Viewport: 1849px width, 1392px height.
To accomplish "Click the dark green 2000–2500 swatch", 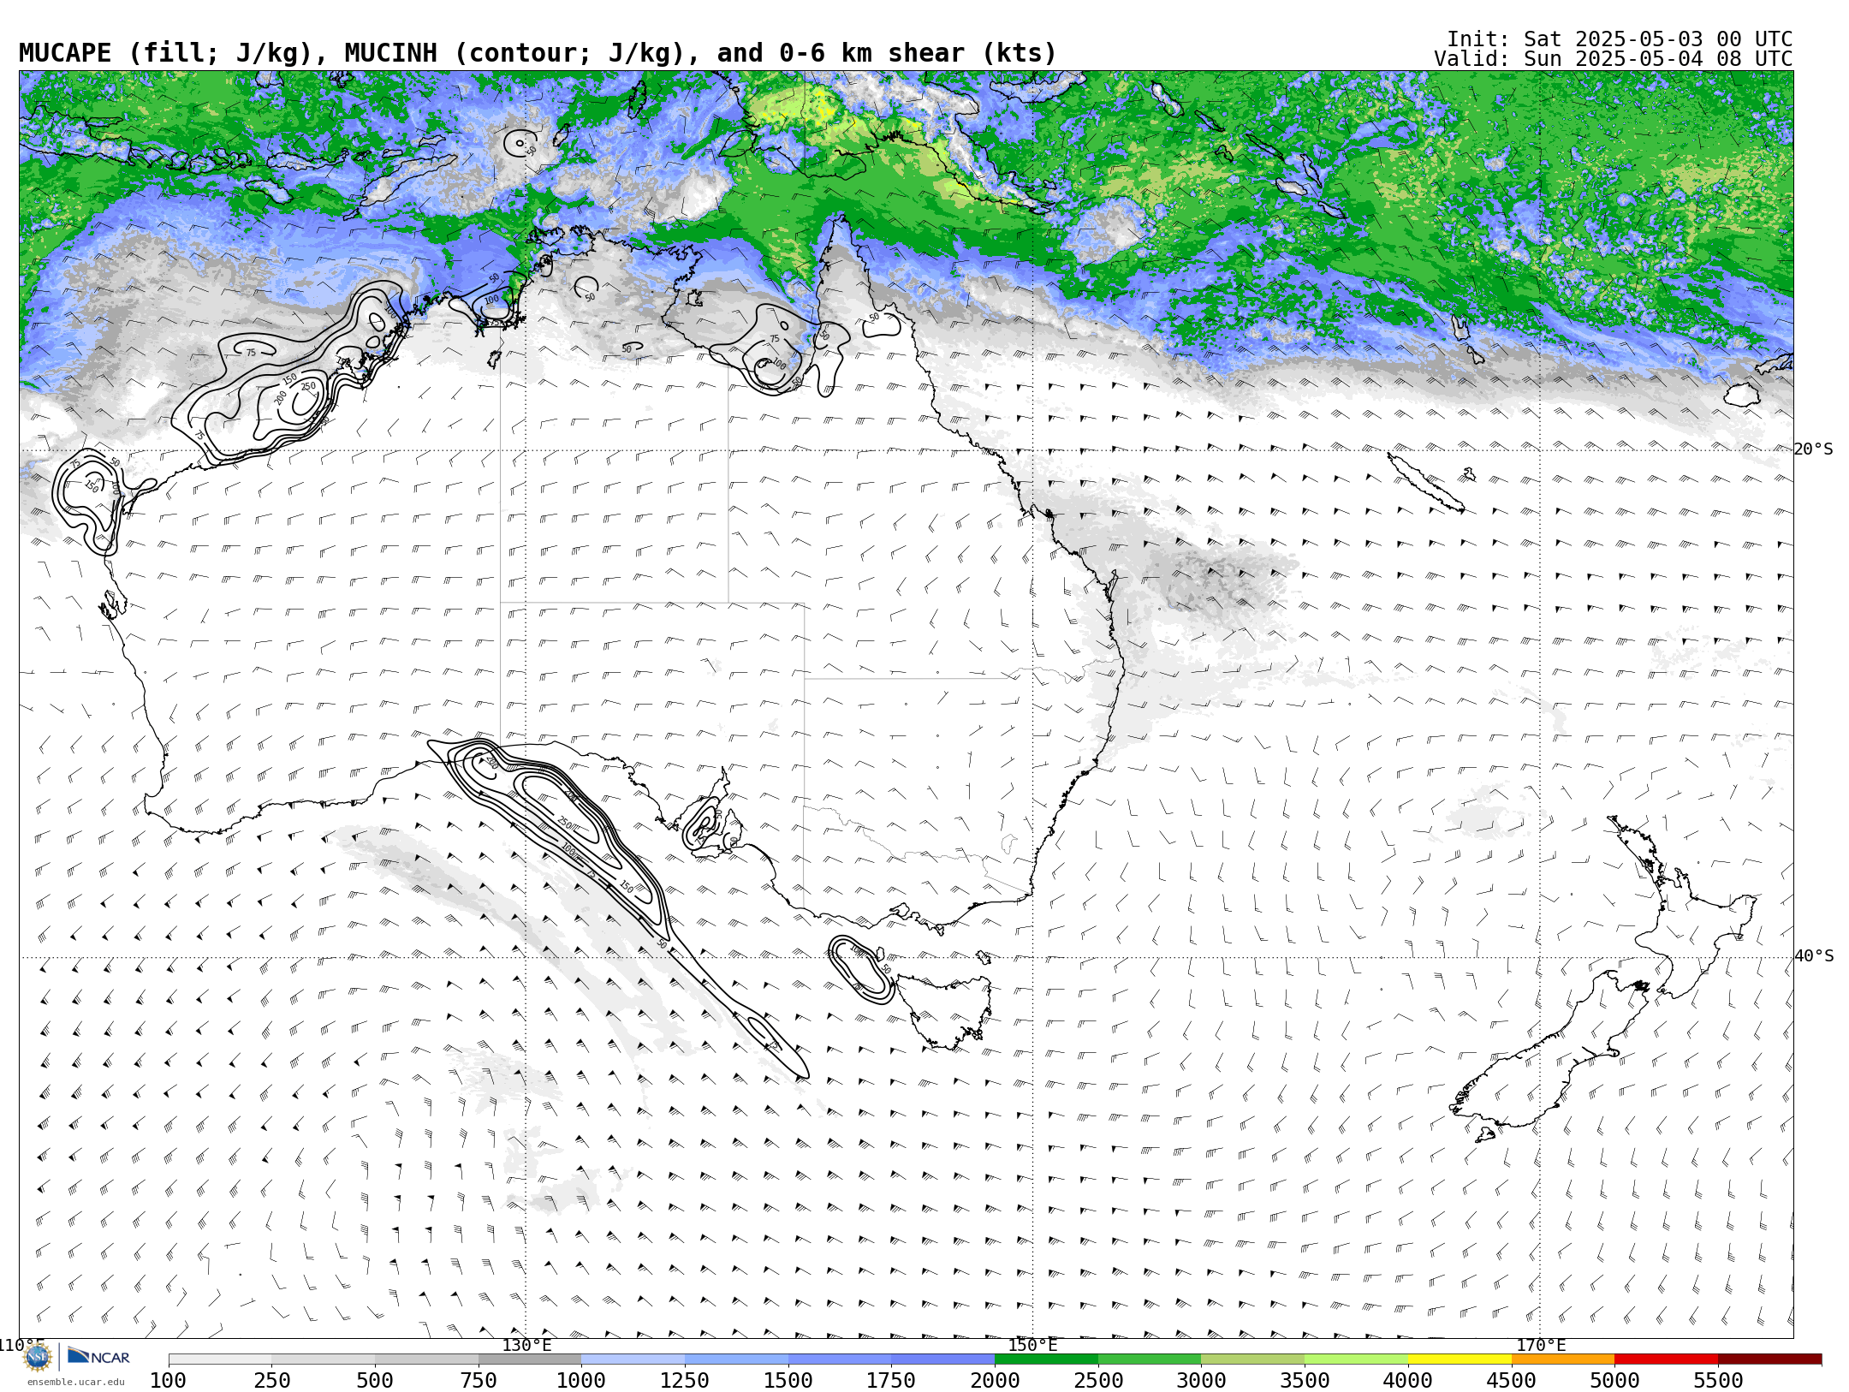I will [x=1046, y=1359].
